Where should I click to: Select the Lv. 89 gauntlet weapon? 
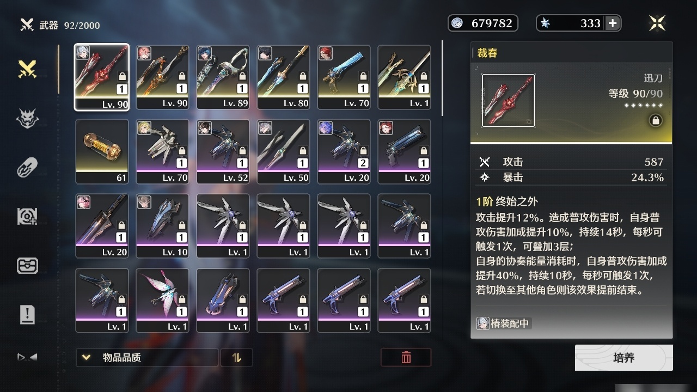(223, 77)
